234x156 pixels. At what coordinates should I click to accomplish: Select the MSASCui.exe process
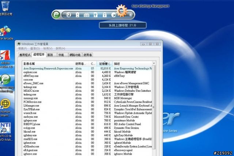point(87,91)
